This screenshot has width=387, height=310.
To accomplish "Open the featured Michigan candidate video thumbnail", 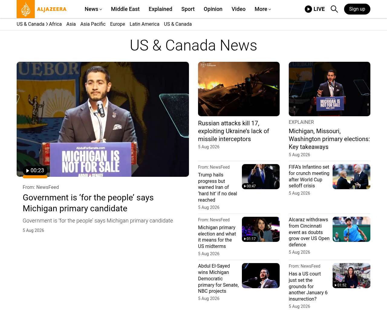I will click(103, 119).
